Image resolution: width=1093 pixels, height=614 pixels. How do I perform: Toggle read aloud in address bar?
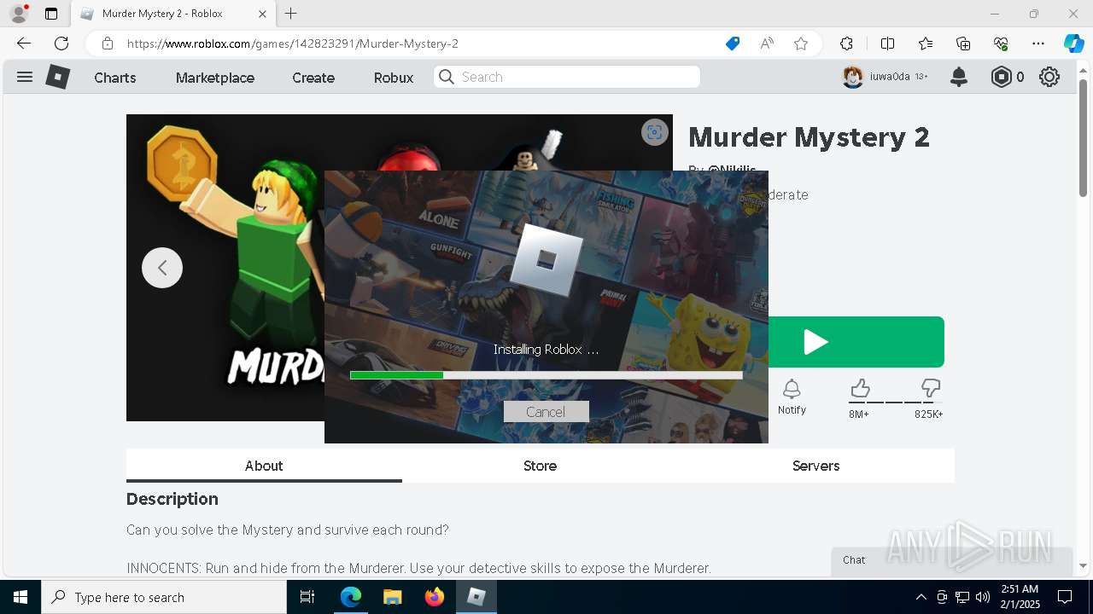(x=767, y=43)
